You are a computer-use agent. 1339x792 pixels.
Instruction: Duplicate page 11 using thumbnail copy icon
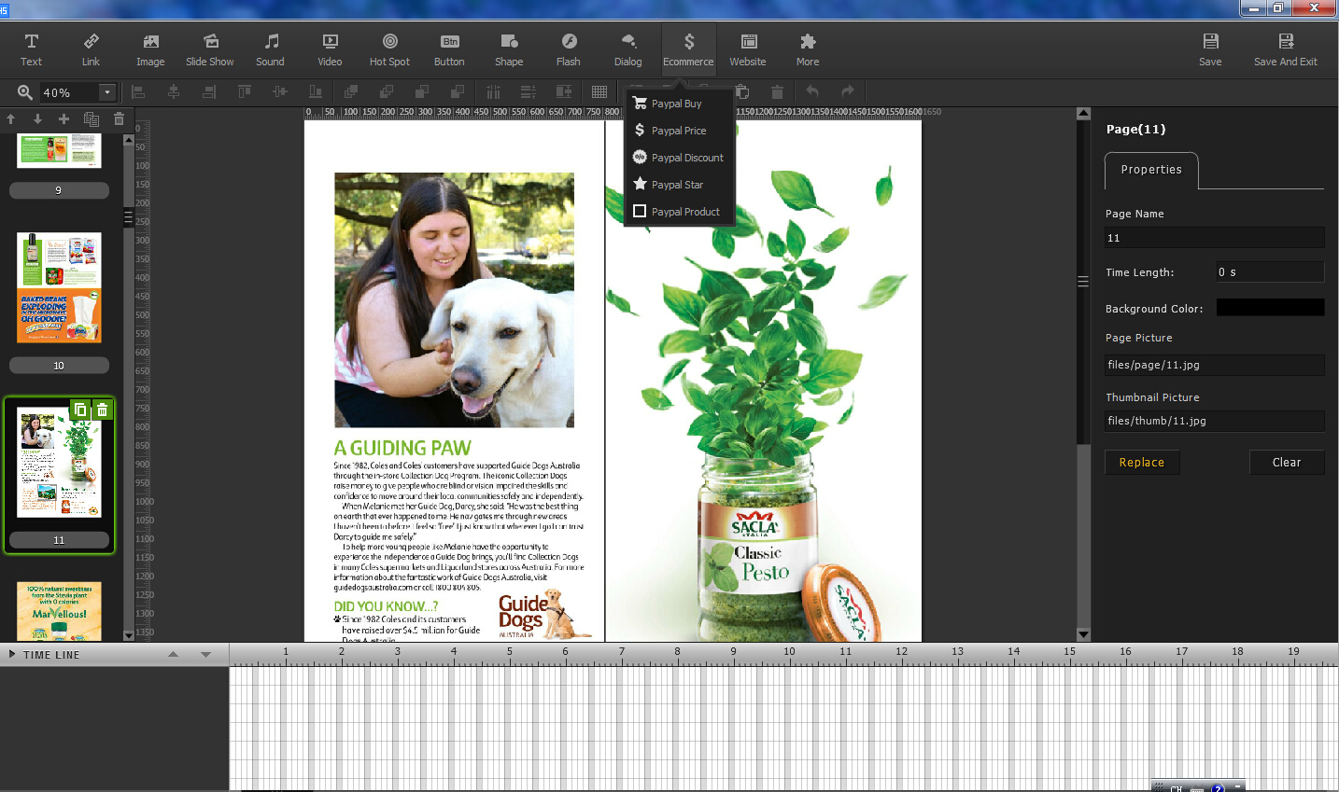[80, 410]
